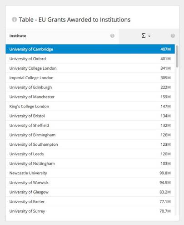Image resolution: width=184 pixels, height=225 pixels.
Task: Open help icon in sum column header
Action: click(x=173, y=36)
